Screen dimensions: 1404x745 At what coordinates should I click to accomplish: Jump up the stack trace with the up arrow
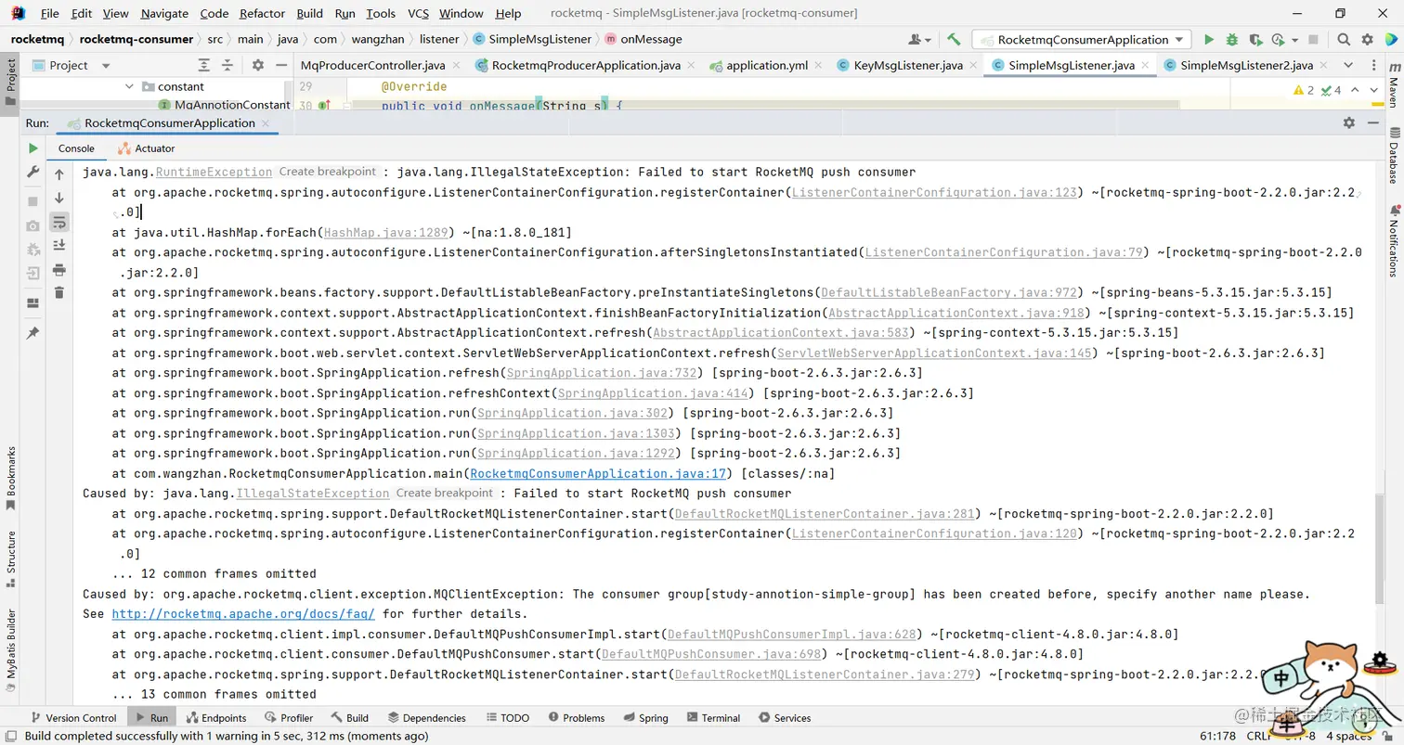59,174
